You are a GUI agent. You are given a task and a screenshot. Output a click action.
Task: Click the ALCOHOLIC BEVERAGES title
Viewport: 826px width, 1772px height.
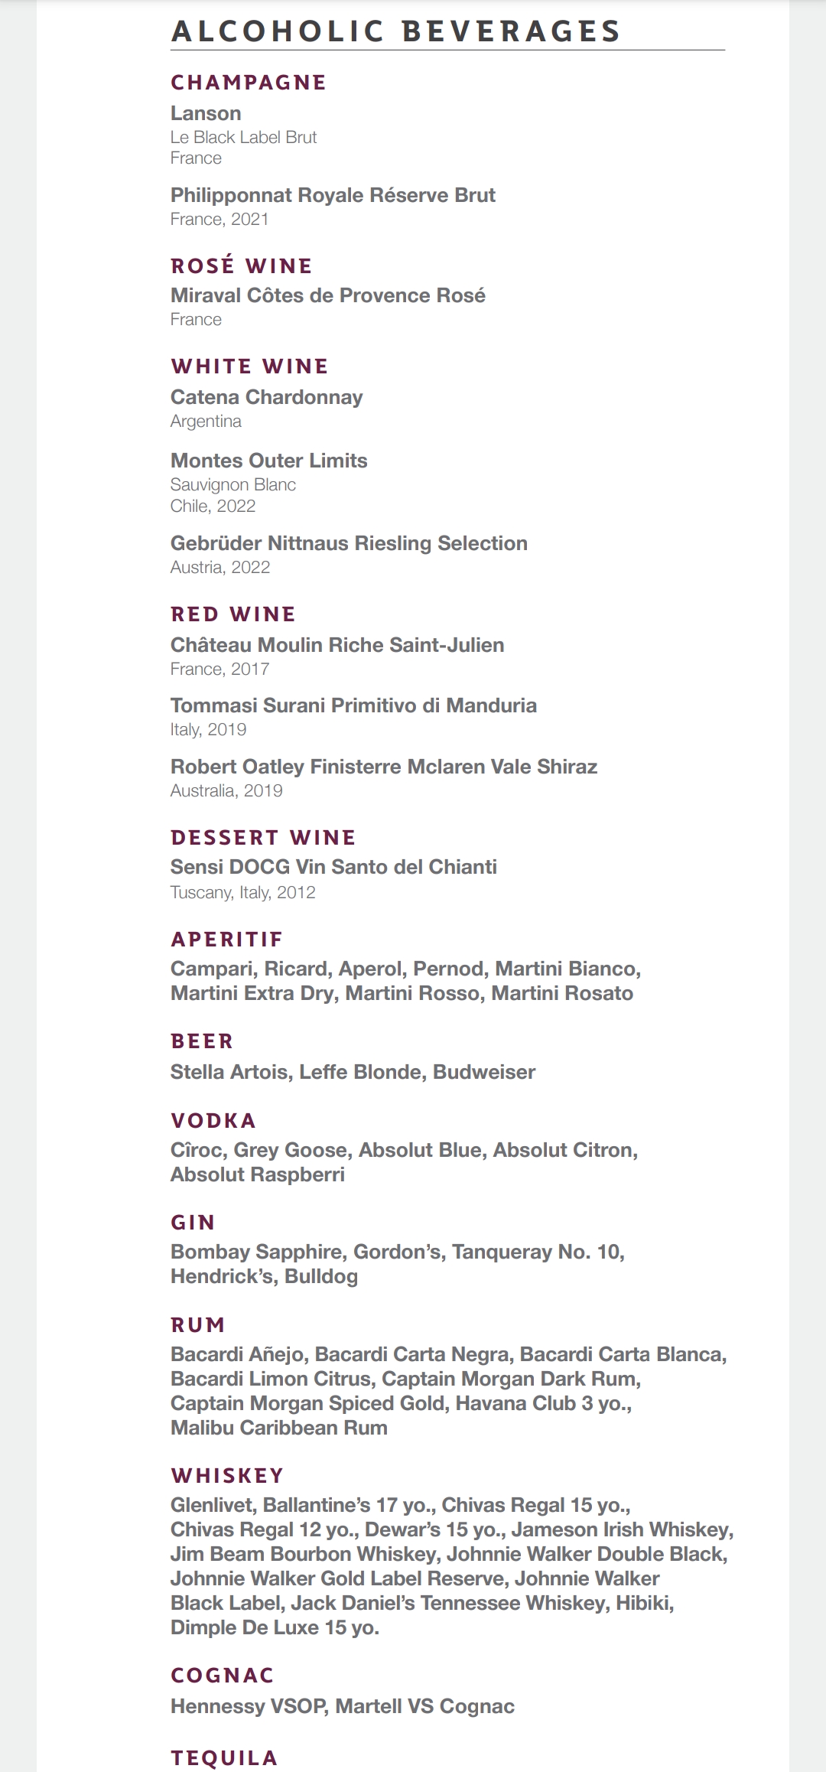click(x=395, y=31)
